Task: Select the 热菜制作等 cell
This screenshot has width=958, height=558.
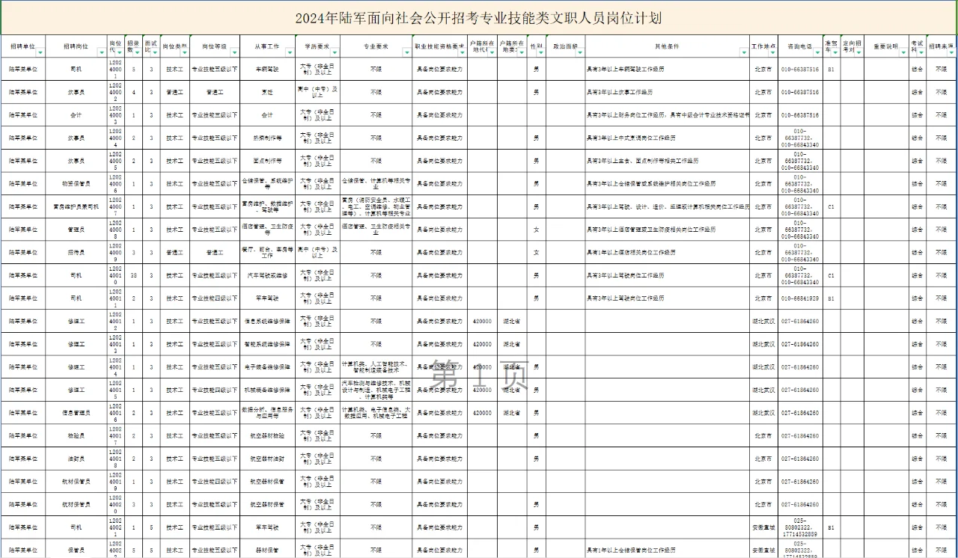Action: [267, 138]
